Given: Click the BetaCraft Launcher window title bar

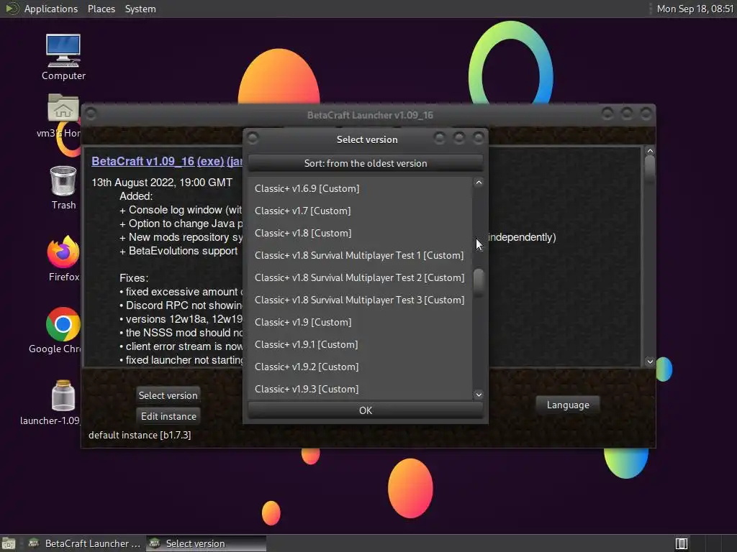Looking at the screenshot, I should pos(369,114).
